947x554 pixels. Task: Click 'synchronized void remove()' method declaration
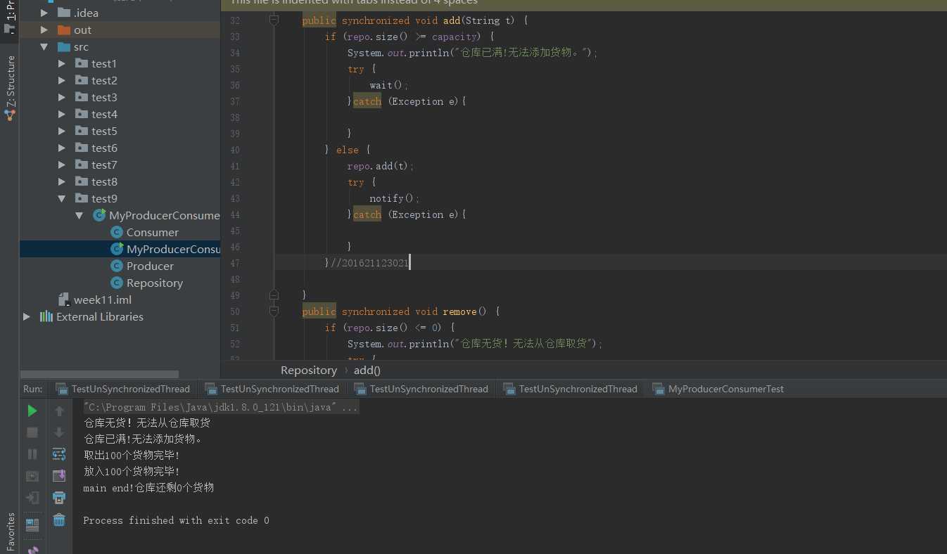coord(414,311)
